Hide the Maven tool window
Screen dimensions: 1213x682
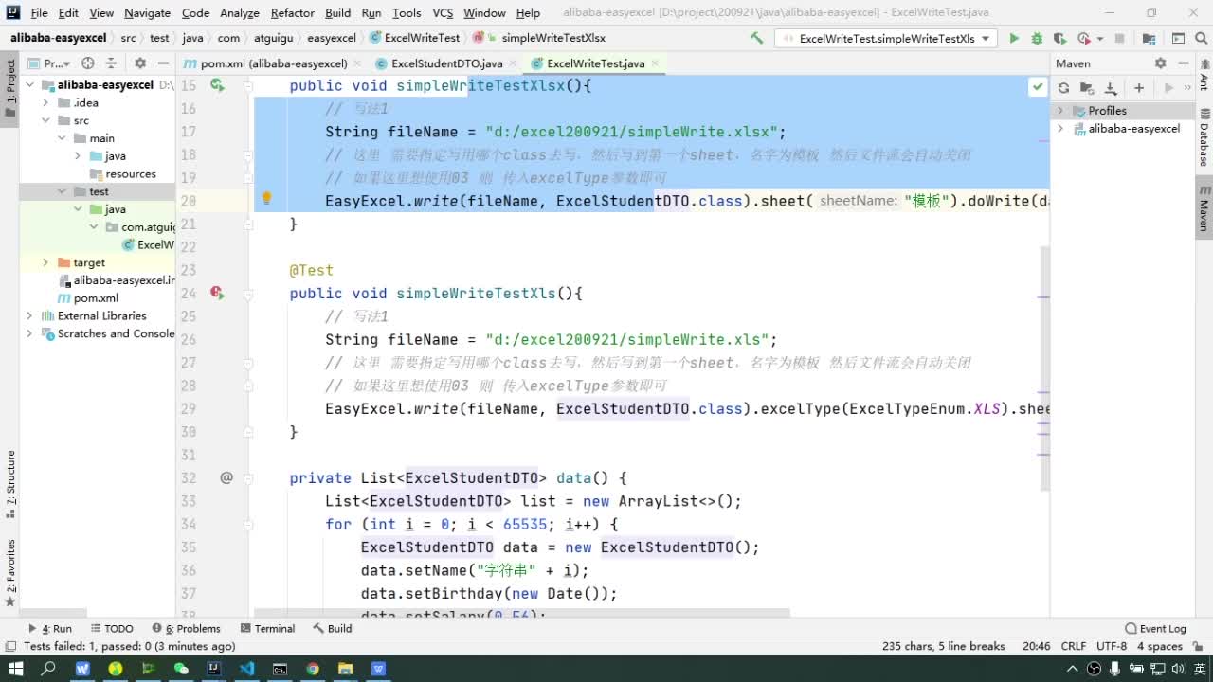(x=1183, y=63)
